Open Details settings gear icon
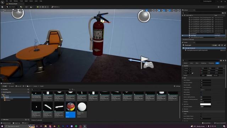 [x=226, y=60]
